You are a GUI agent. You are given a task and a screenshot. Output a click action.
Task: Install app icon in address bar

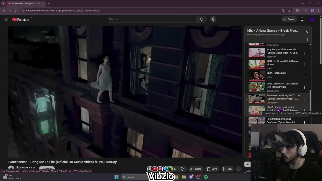283,11
